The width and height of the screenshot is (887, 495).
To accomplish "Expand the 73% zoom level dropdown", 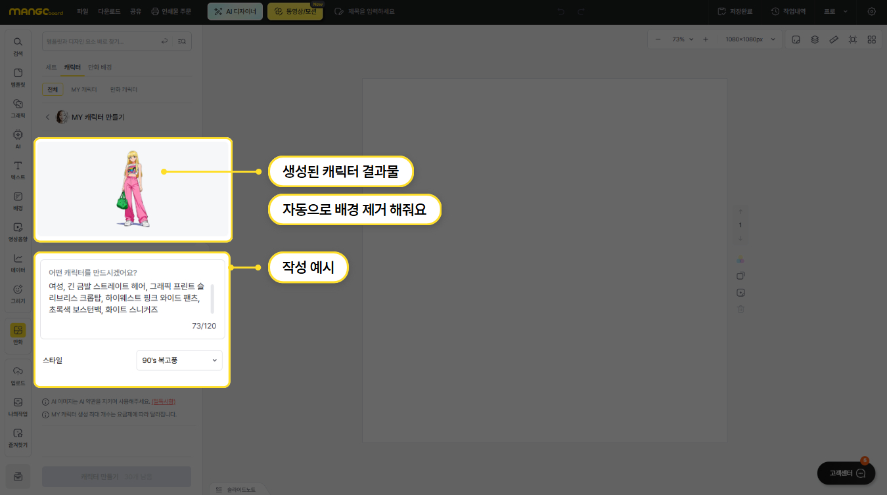I will (x=683, y=39).
